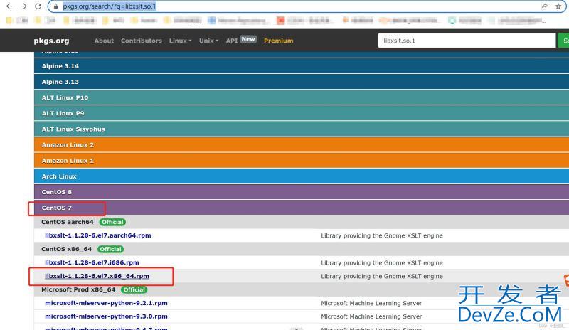
Task: Go to the Premium page
Action: point(278,41)
